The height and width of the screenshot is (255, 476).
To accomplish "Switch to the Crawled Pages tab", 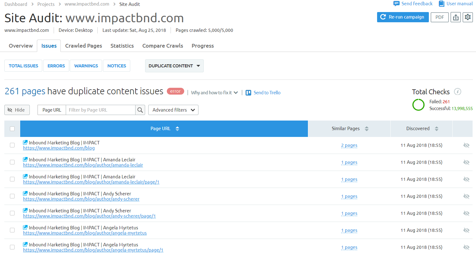I will tap(83, 46).
